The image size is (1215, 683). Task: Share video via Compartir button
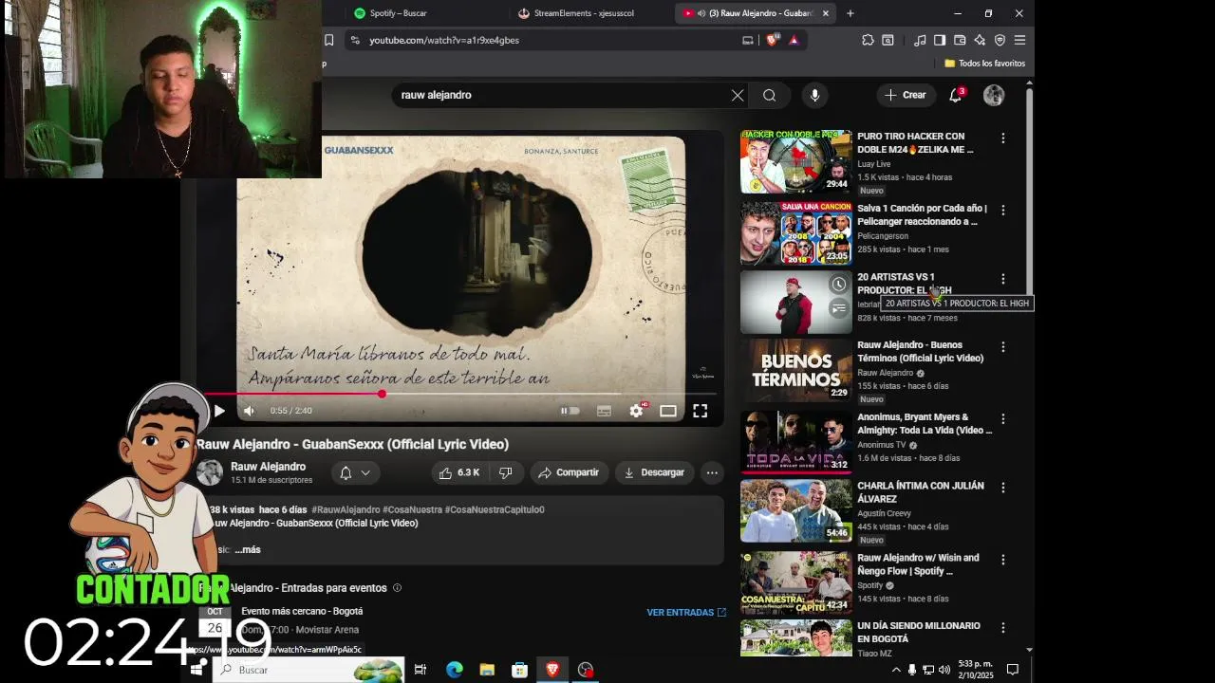pos(569,472)
